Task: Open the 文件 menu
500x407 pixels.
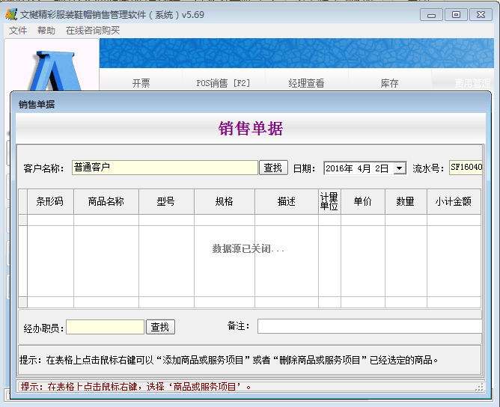Action: click(x=18, y=31)
